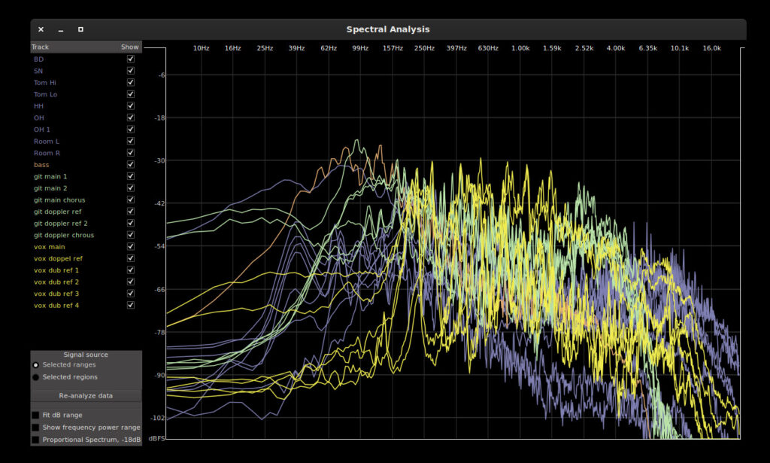This screenshot has height=463, width=770.
Task: Click the Spectral Analysis title text
Action: point(388,29)
